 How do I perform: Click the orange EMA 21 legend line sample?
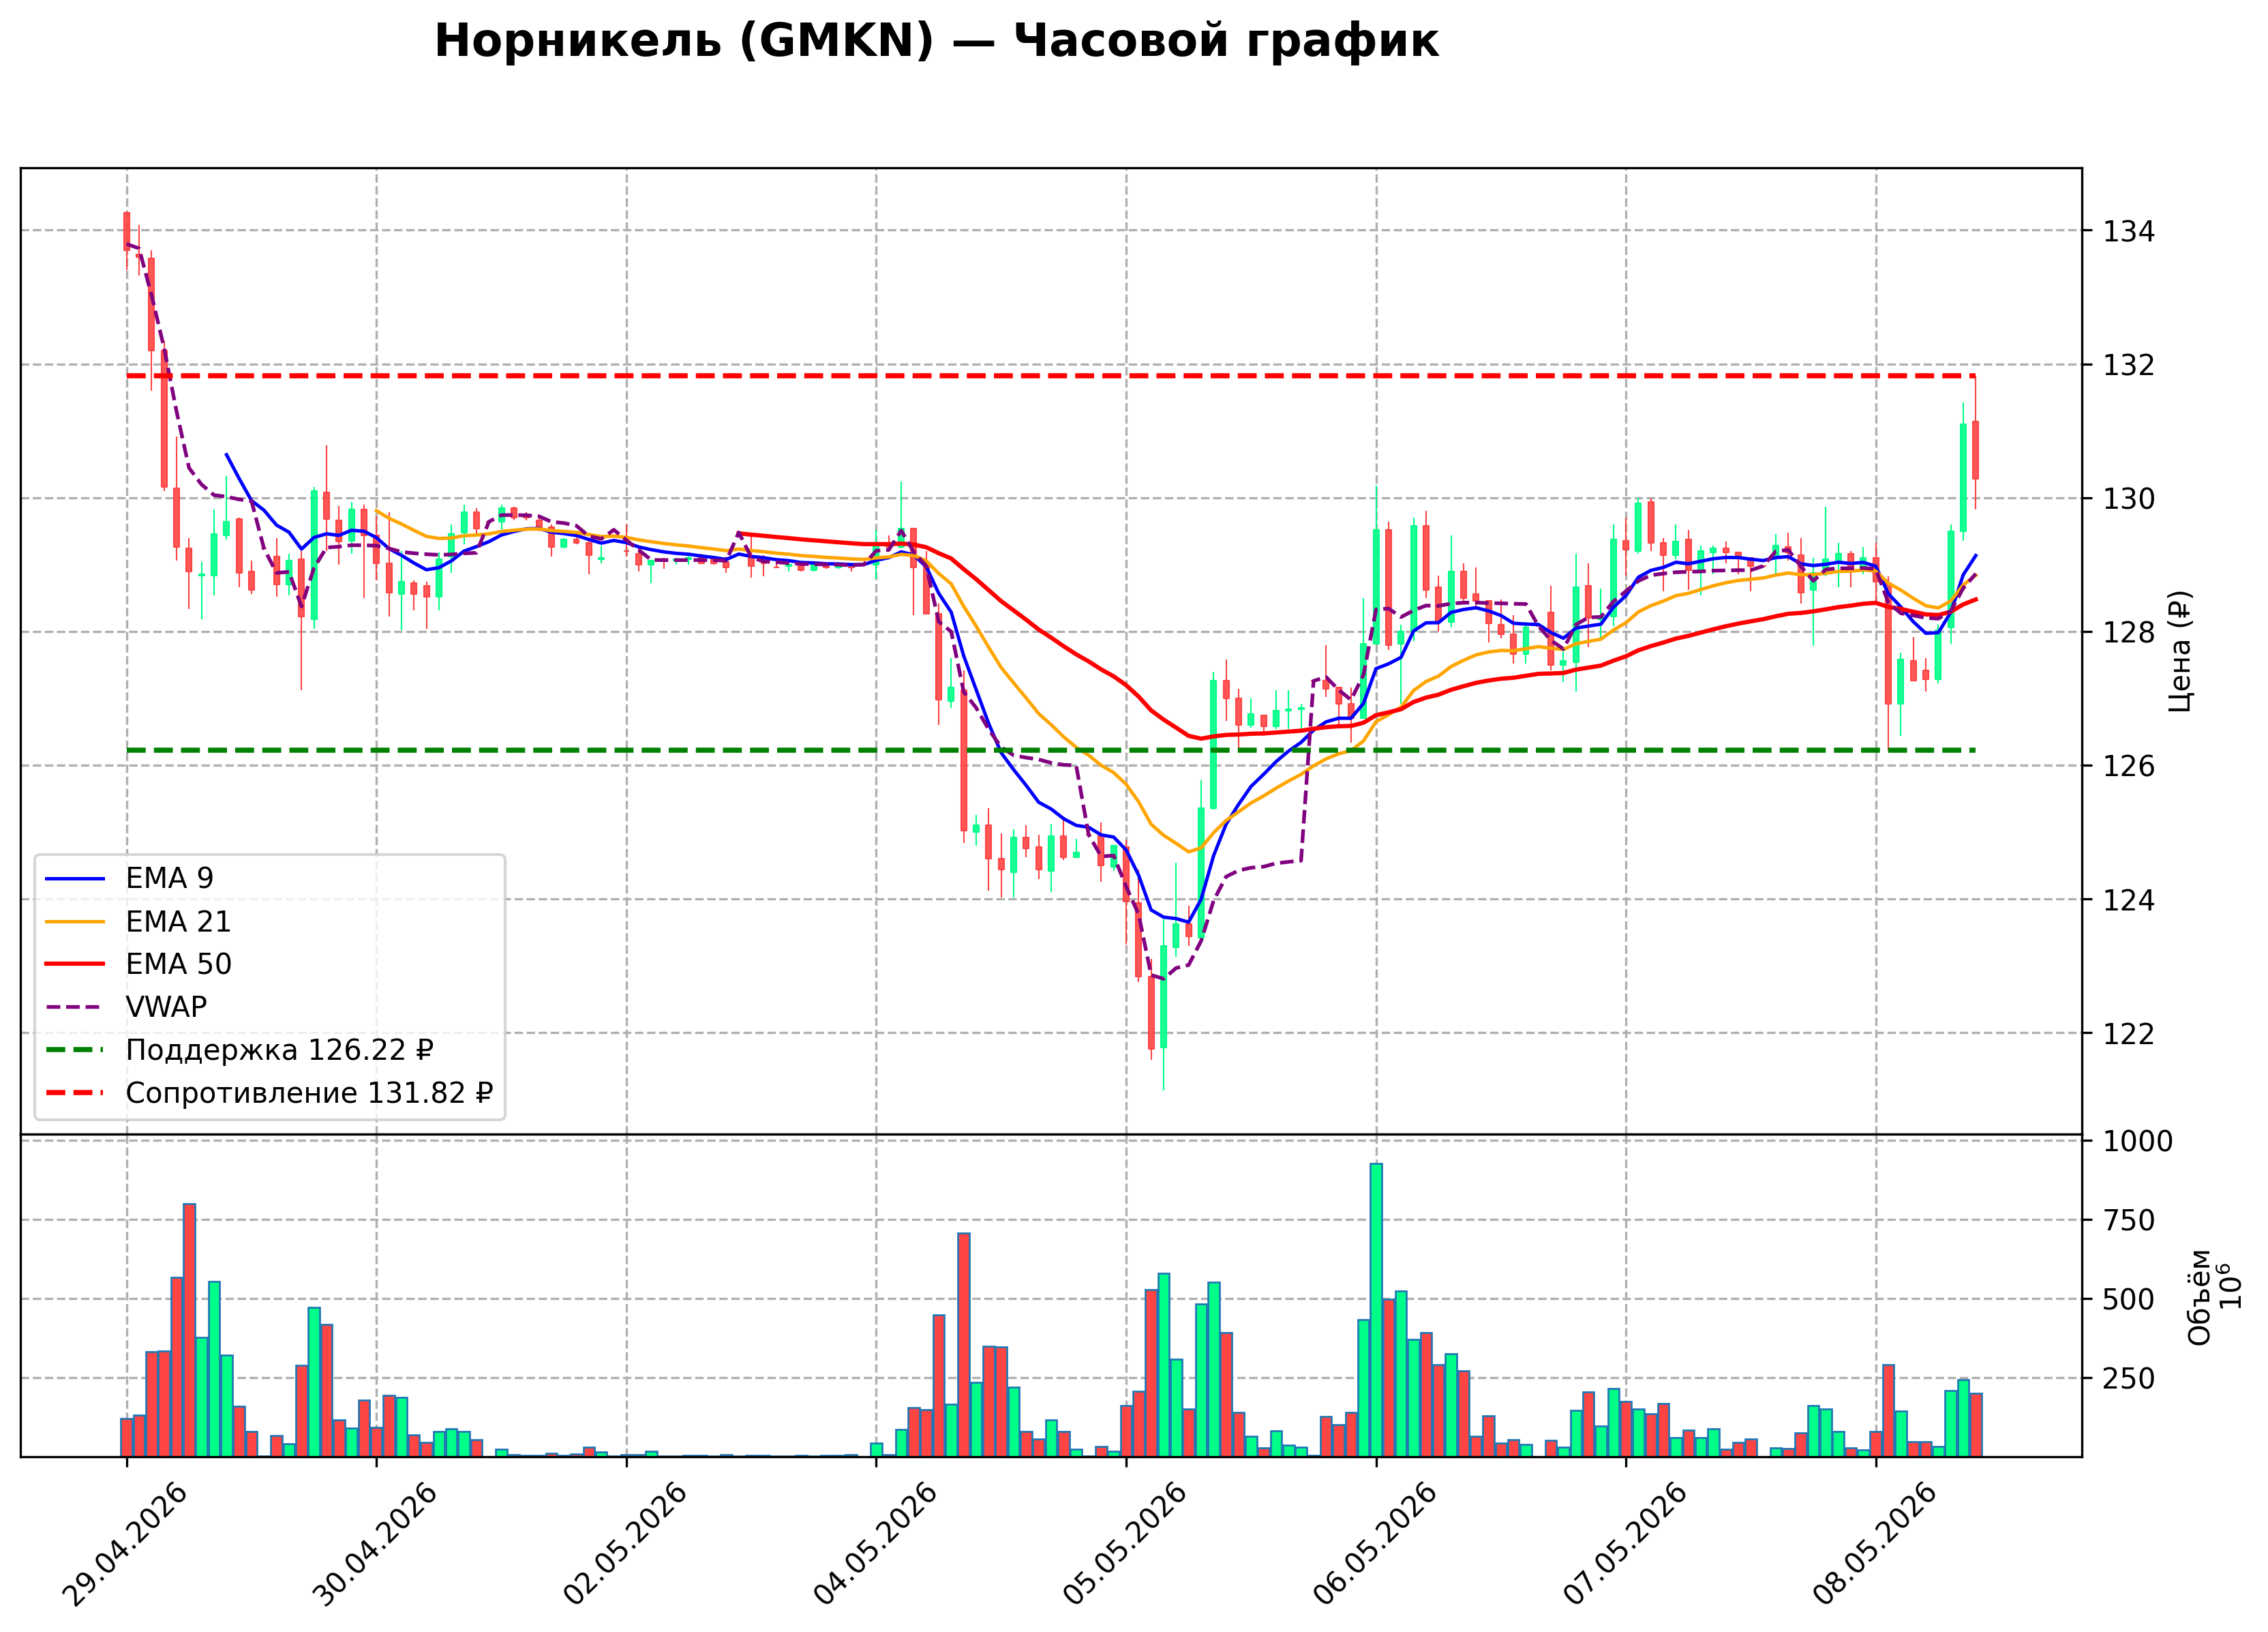point(75,921)
